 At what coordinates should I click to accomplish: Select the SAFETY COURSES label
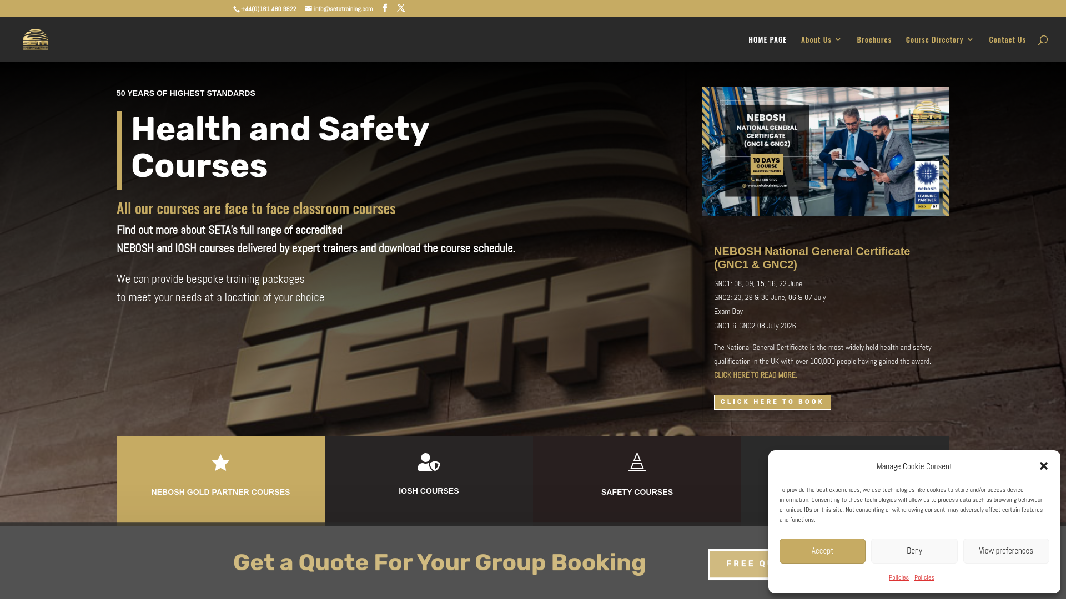(637, 492)
